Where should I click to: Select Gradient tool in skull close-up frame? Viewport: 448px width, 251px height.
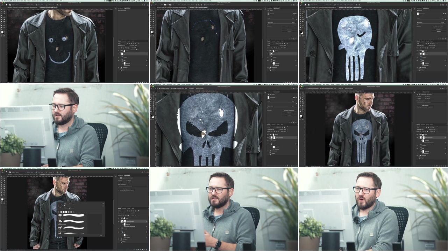point(154,103)
